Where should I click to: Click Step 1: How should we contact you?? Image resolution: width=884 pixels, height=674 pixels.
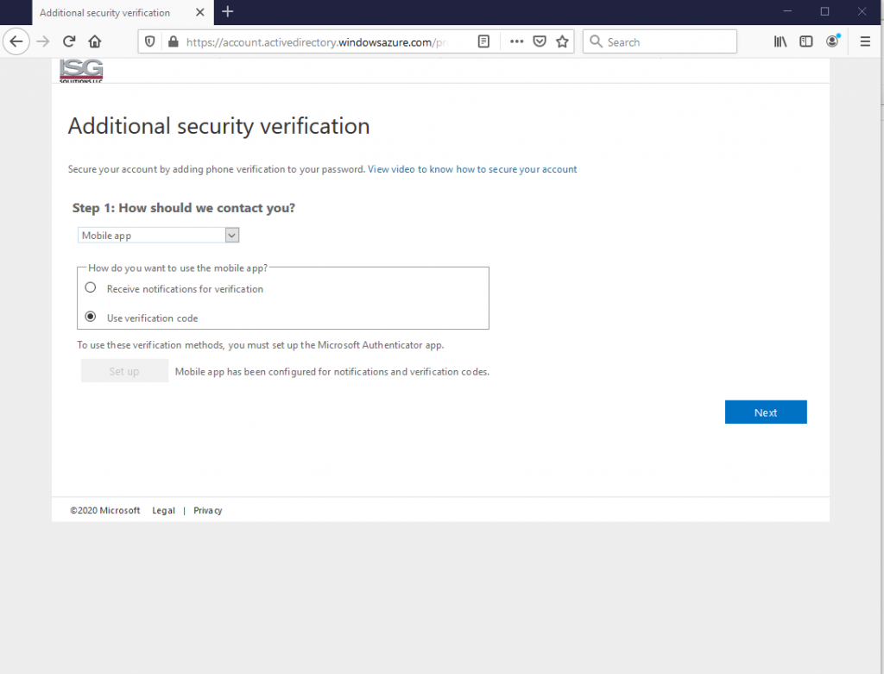click(x=184, y=208)
